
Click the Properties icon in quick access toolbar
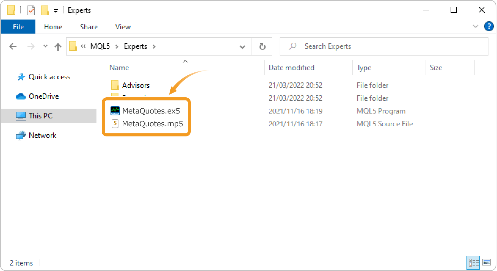pyautogui.click(x=31, y=10)
